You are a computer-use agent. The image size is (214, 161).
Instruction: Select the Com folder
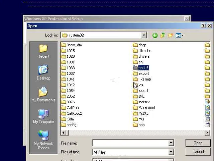68,119
